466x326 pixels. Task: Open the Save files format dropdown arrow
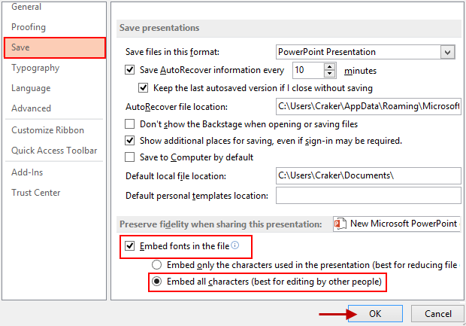tap(447, 53)
